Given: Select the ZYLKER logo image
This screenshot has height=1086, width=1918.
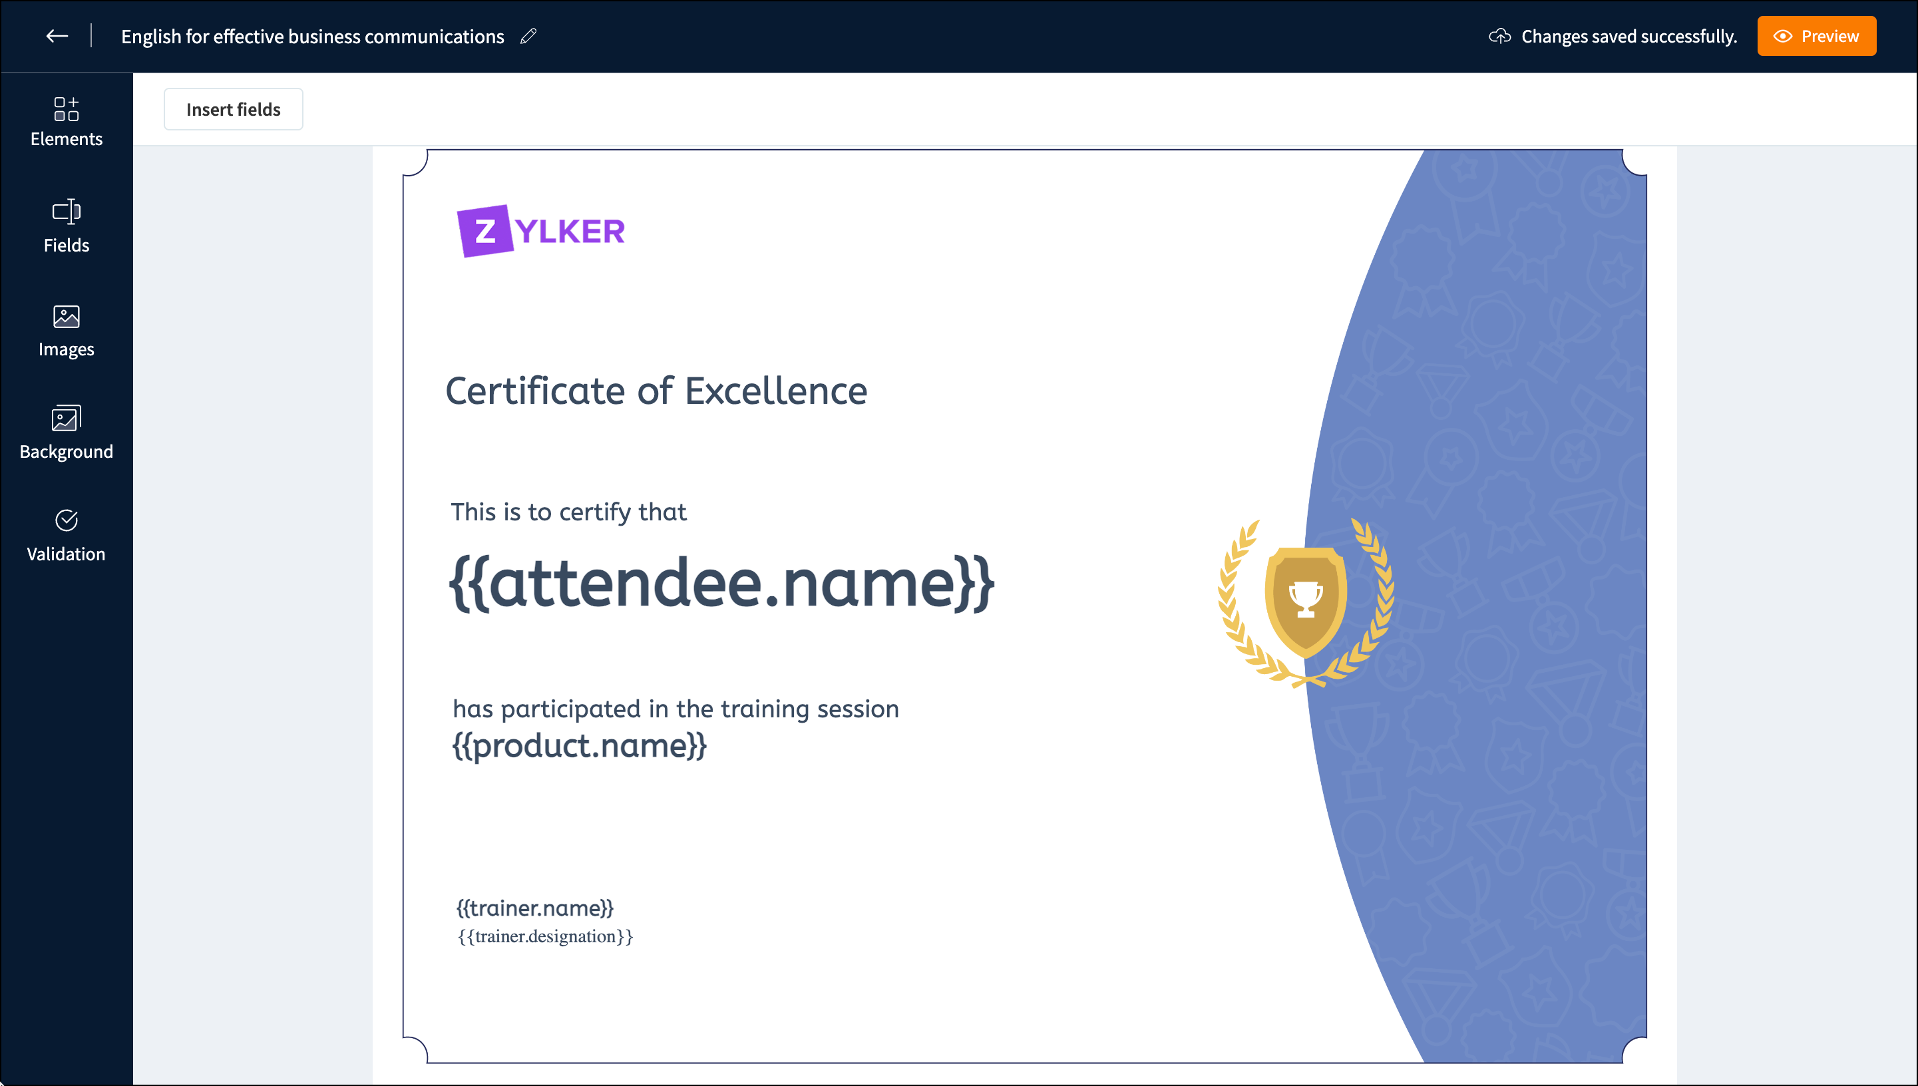Looking at the screenshot, I should coord(540,231).
